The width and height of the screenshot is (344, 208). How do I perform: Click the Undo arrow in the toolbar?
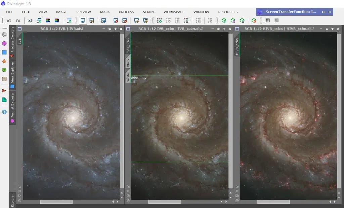tap(9, 21)
